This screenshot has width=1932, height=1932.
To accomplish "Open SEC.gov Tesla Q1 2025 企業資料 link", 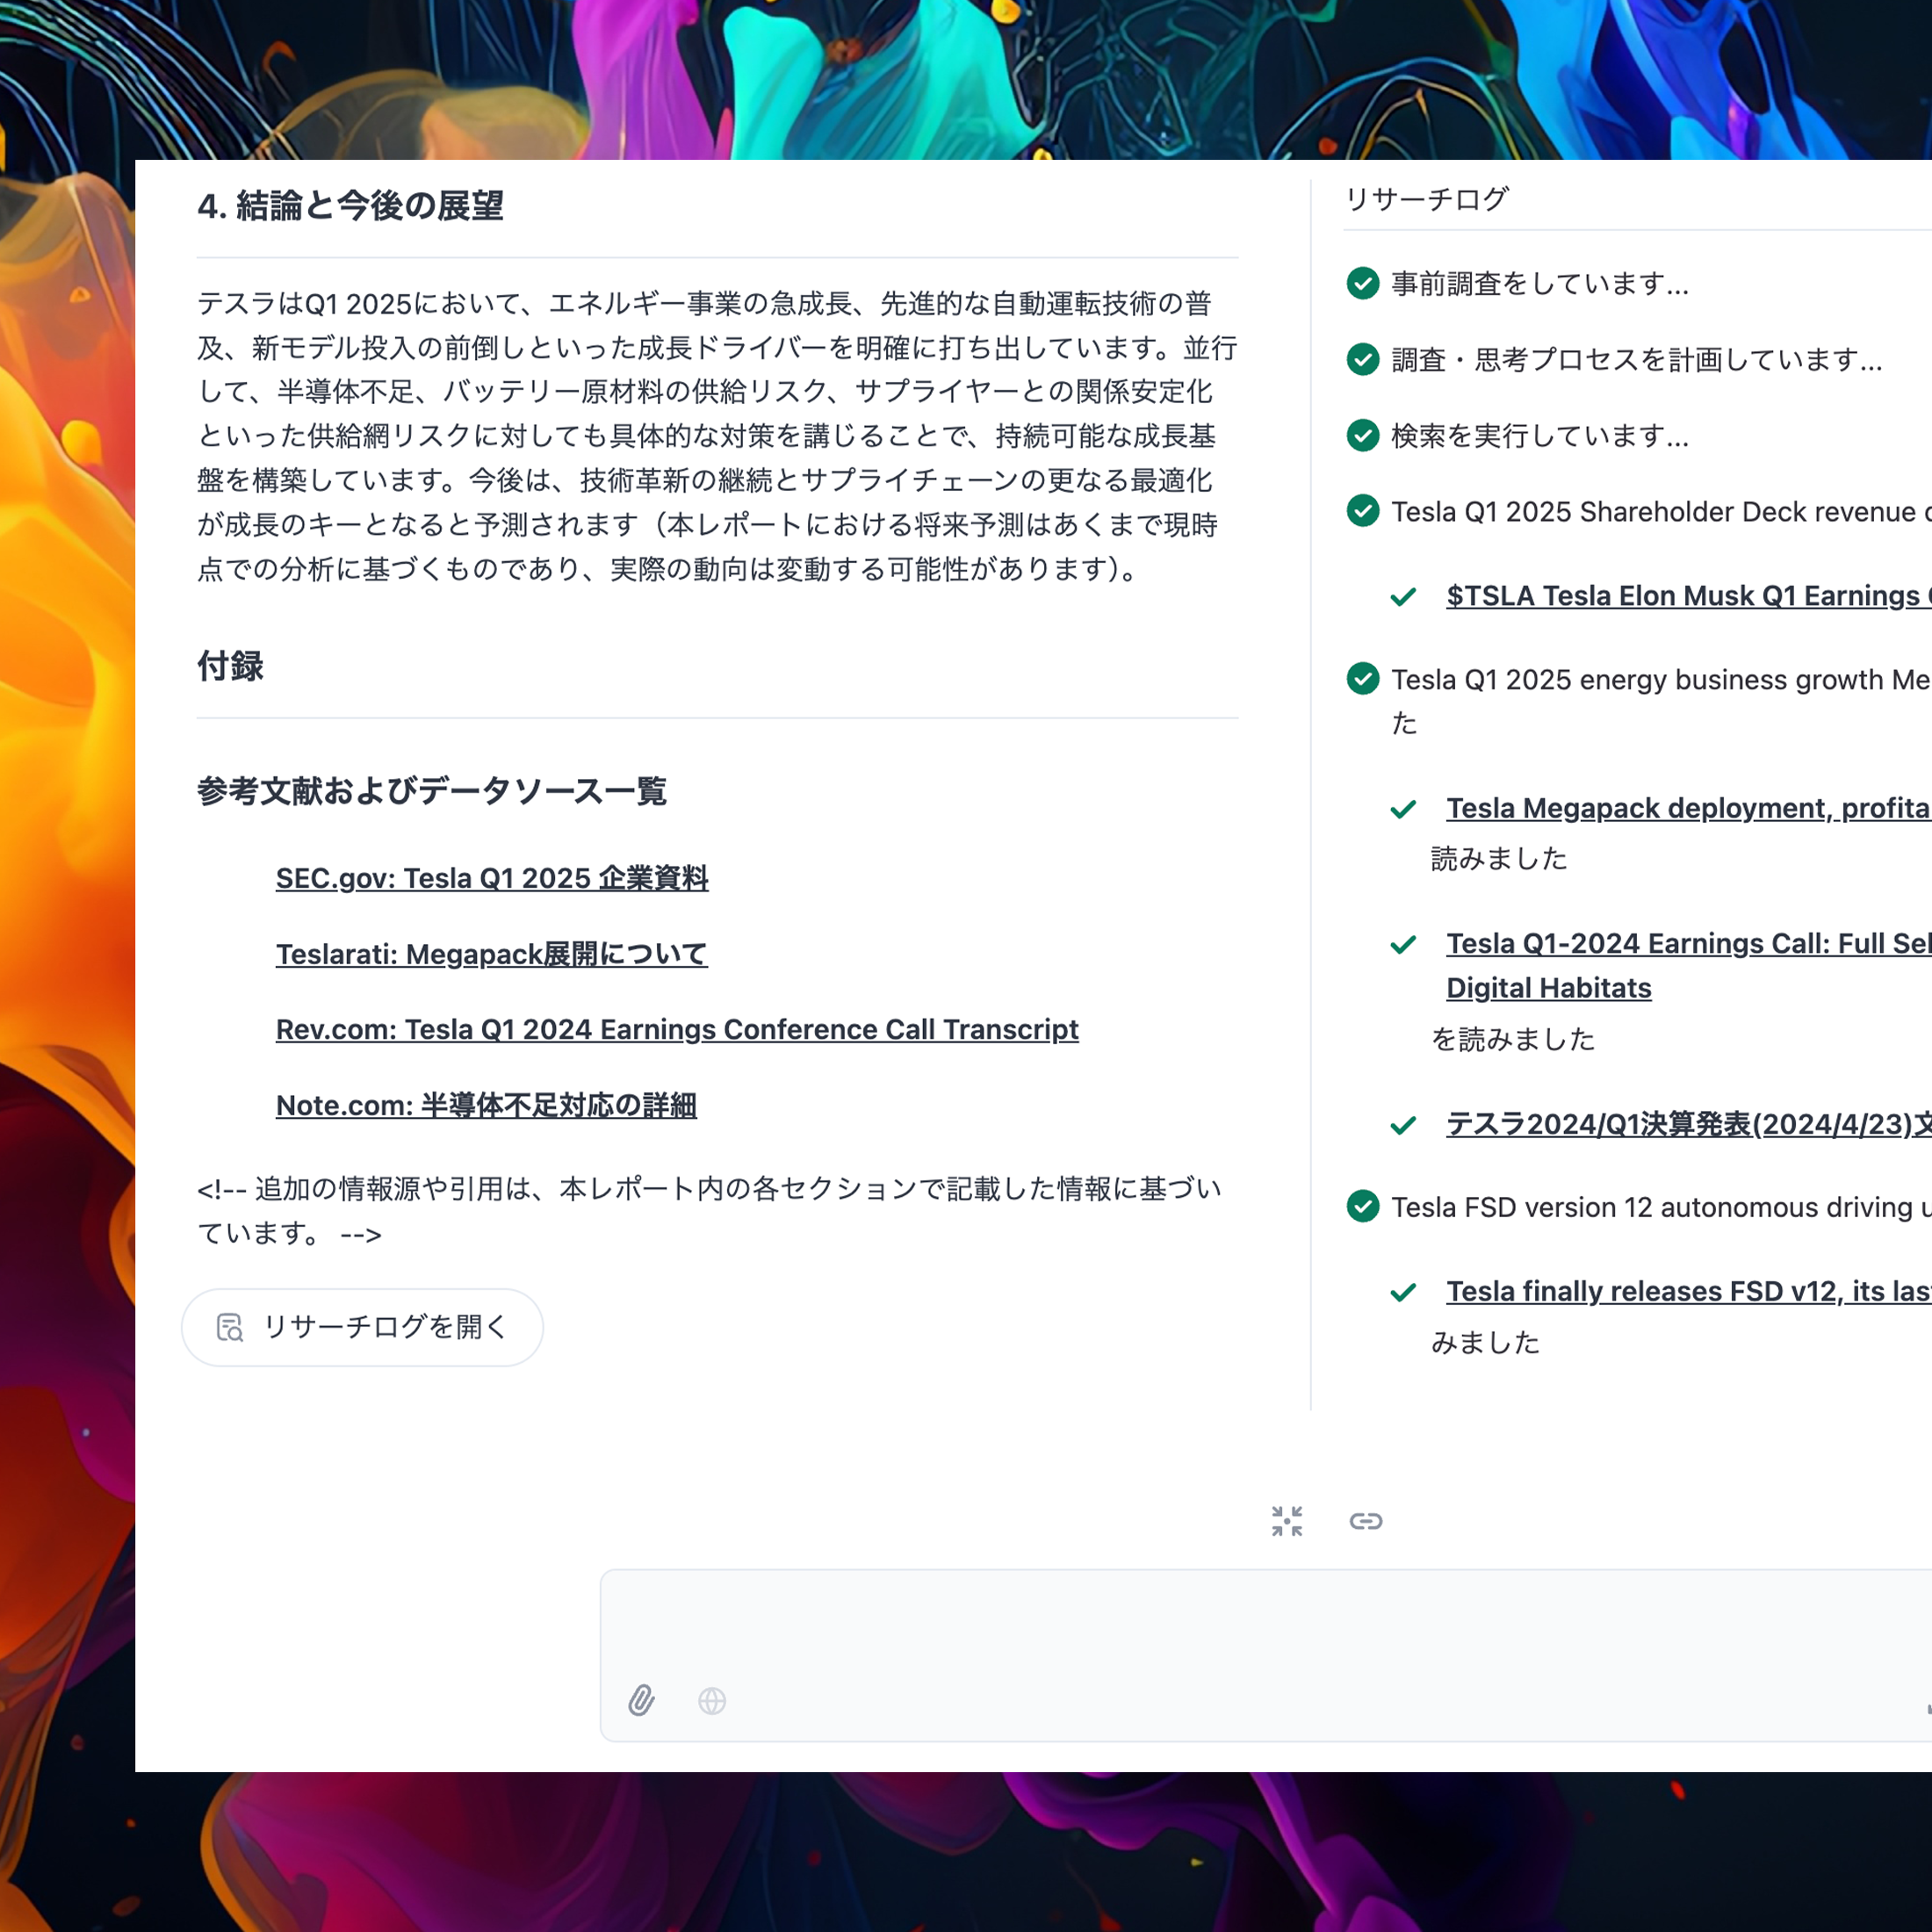I will (x=491, y=878).
